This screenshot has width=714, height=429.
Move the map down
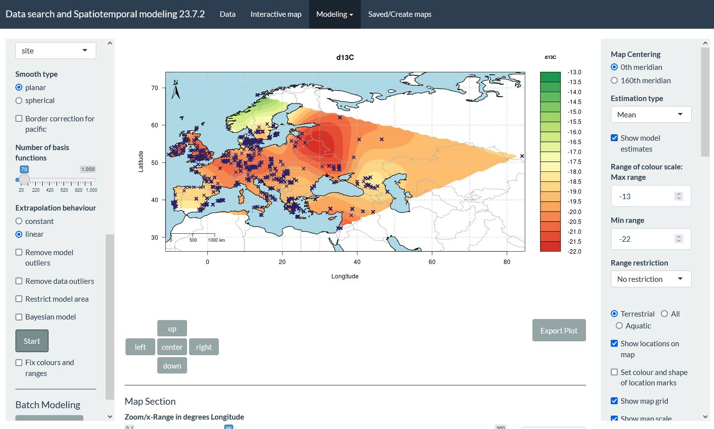coord(172,366)
